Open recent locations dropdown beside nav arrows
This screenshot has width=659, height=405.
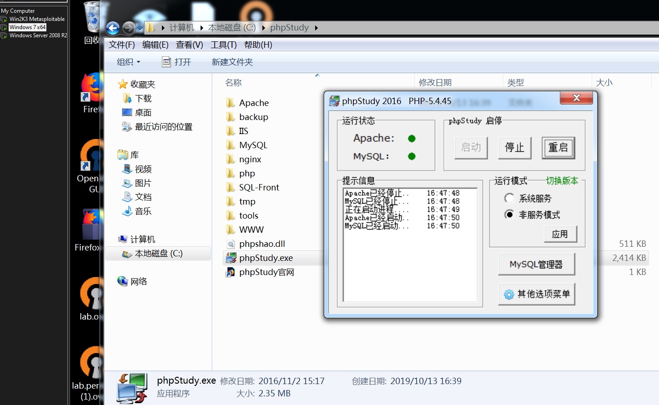(140, 28)
